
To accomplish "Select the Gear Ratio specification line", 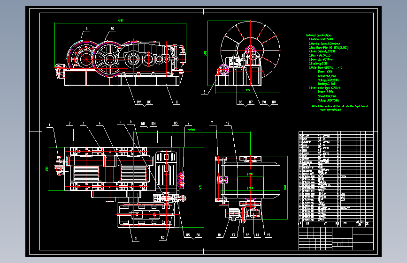I will click(x=320, y=55).
